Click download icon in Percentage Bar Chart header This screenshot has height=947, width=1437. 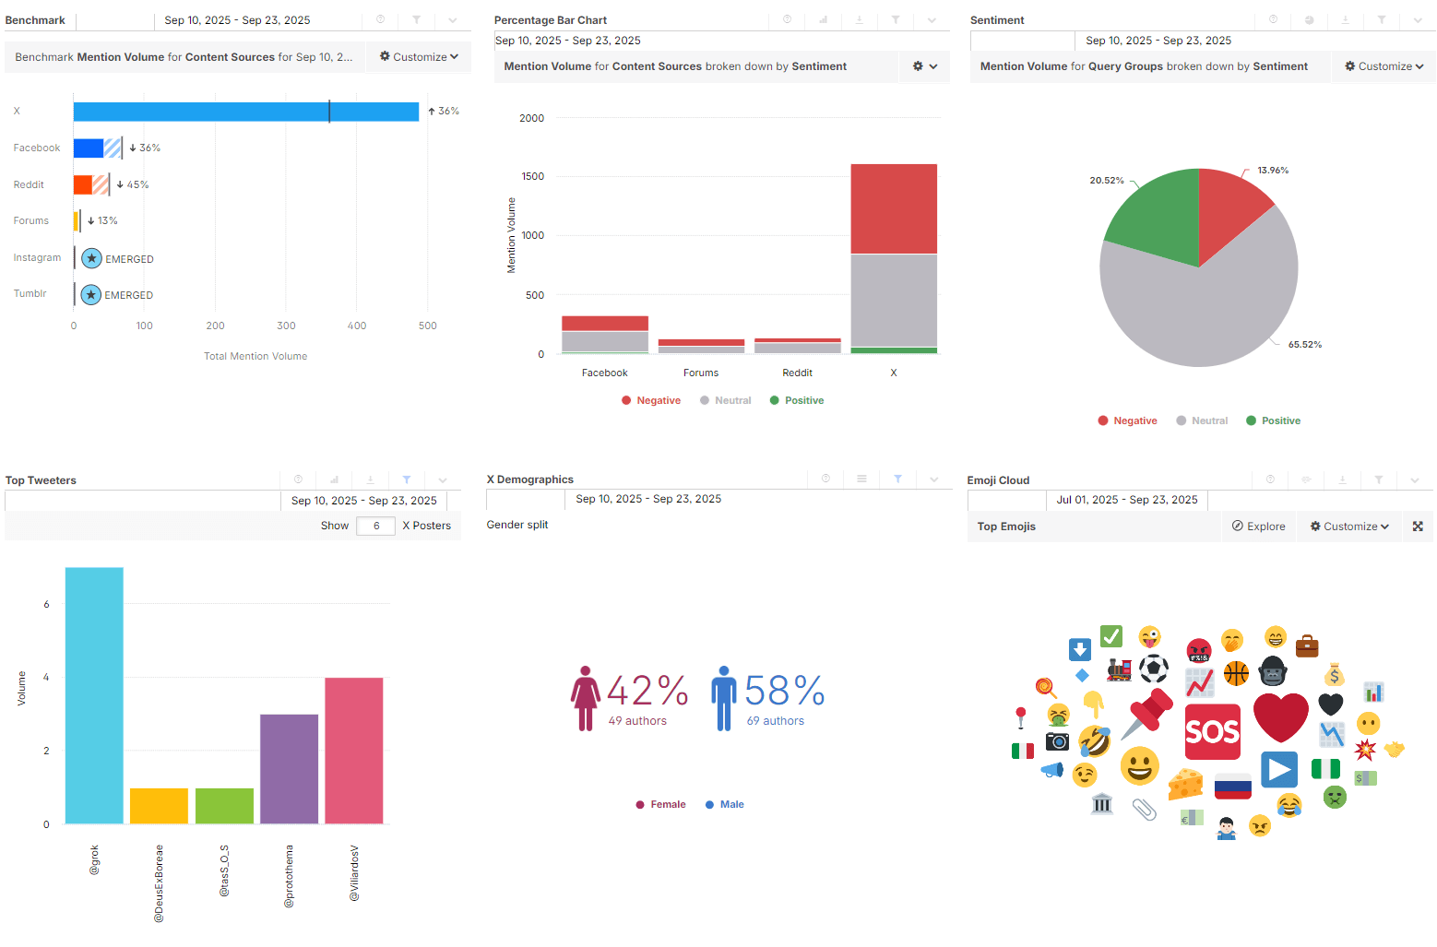[860, 19]
